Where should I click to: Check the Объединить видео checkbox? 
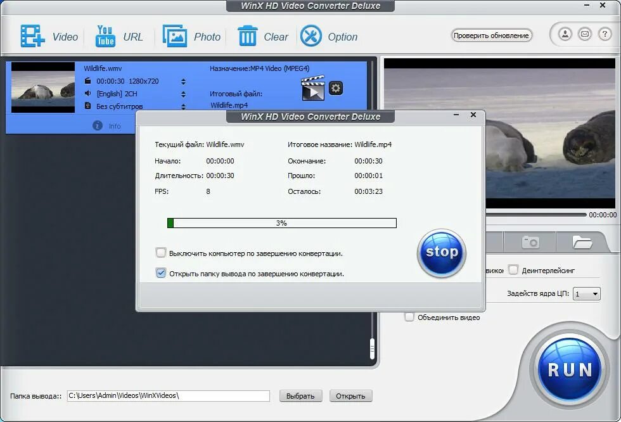409,317
